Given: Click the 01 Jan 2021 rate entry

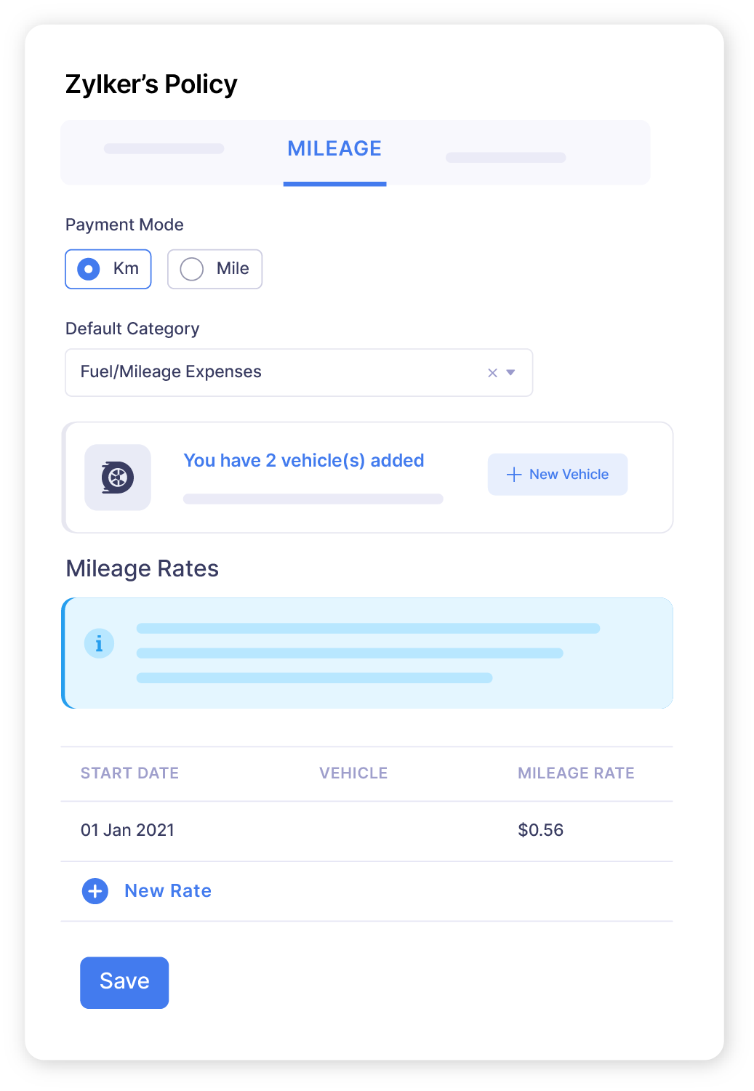Looking at the screenshot, I should pyautogui.click(x=127, y=829).
